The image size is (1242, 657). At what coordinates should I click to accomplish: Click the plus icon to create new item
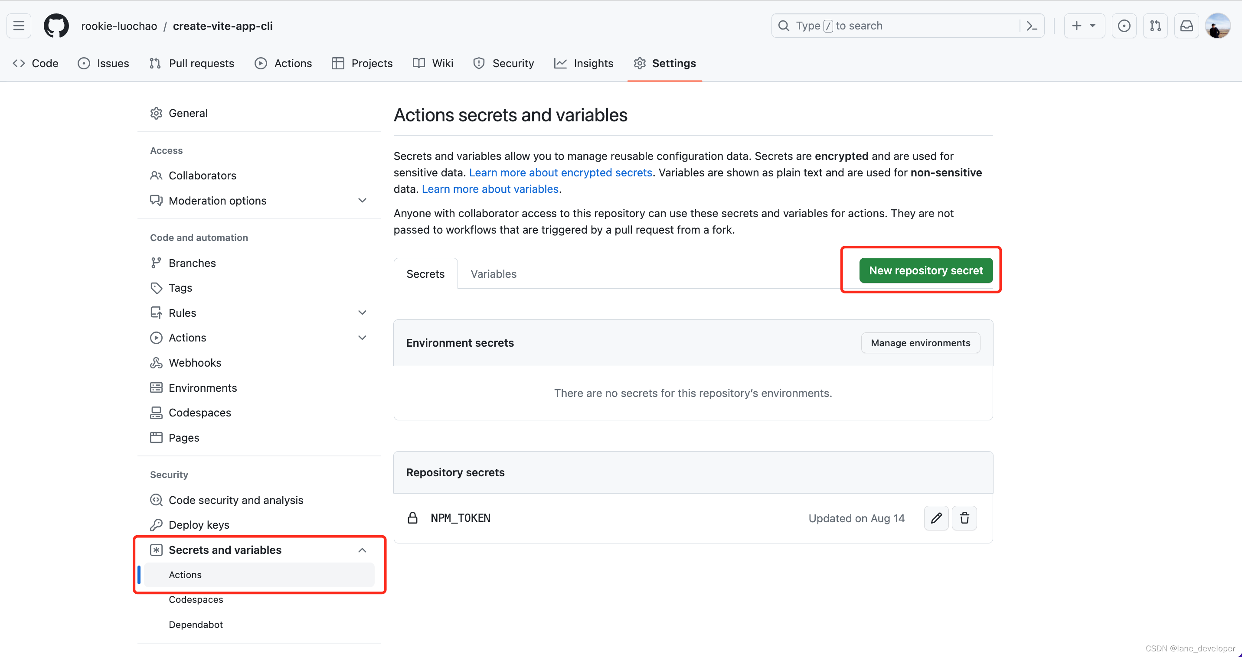1077,26
